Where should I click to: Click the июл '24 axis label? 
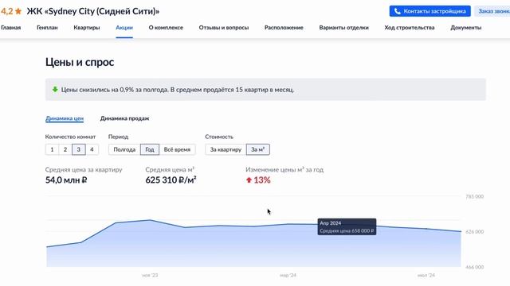426,276
